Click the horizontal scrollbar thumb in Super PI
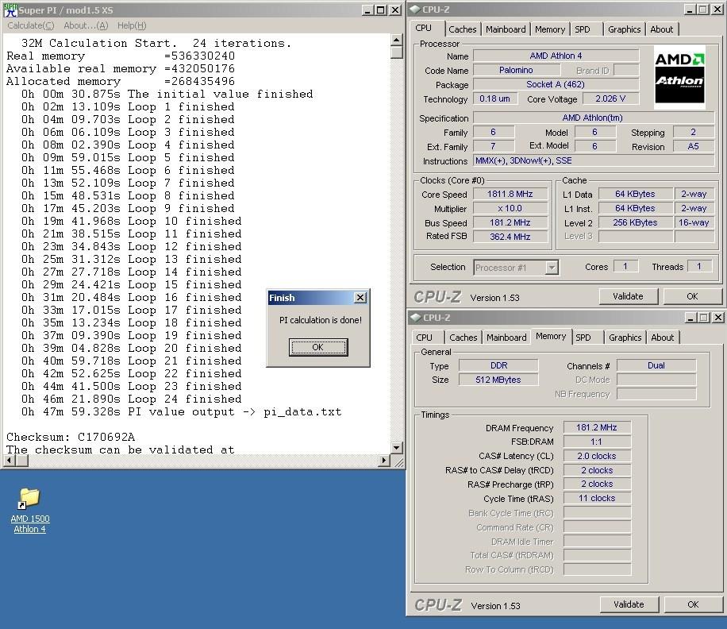Image resolution: width=727 pixels, height=629 pixels. (21, 460)
